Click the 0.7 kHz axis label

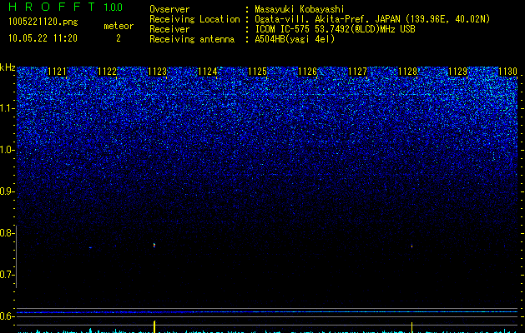7,275
